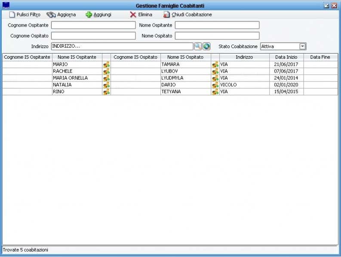Refresh list with Aggiorna button
341x257 pixels.
[x=61, y=15]
